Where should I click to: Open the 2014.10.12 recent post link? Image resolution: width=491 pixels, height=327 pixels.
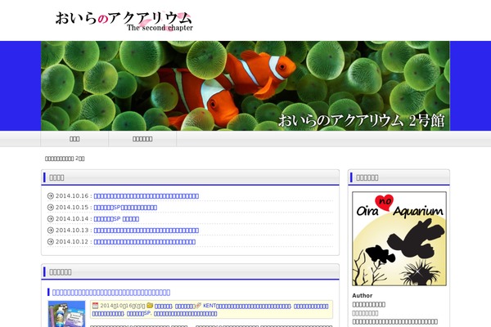(x=145, y=242)
